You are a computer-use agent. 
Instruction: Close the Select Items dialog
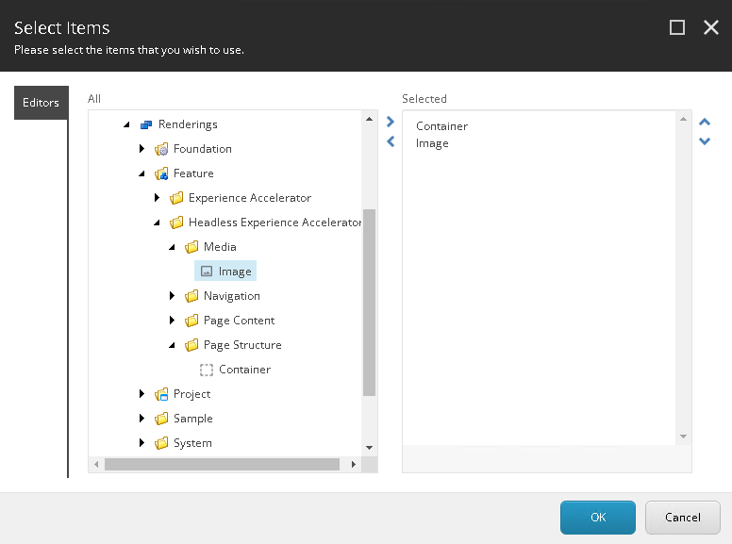pos(711,27)
